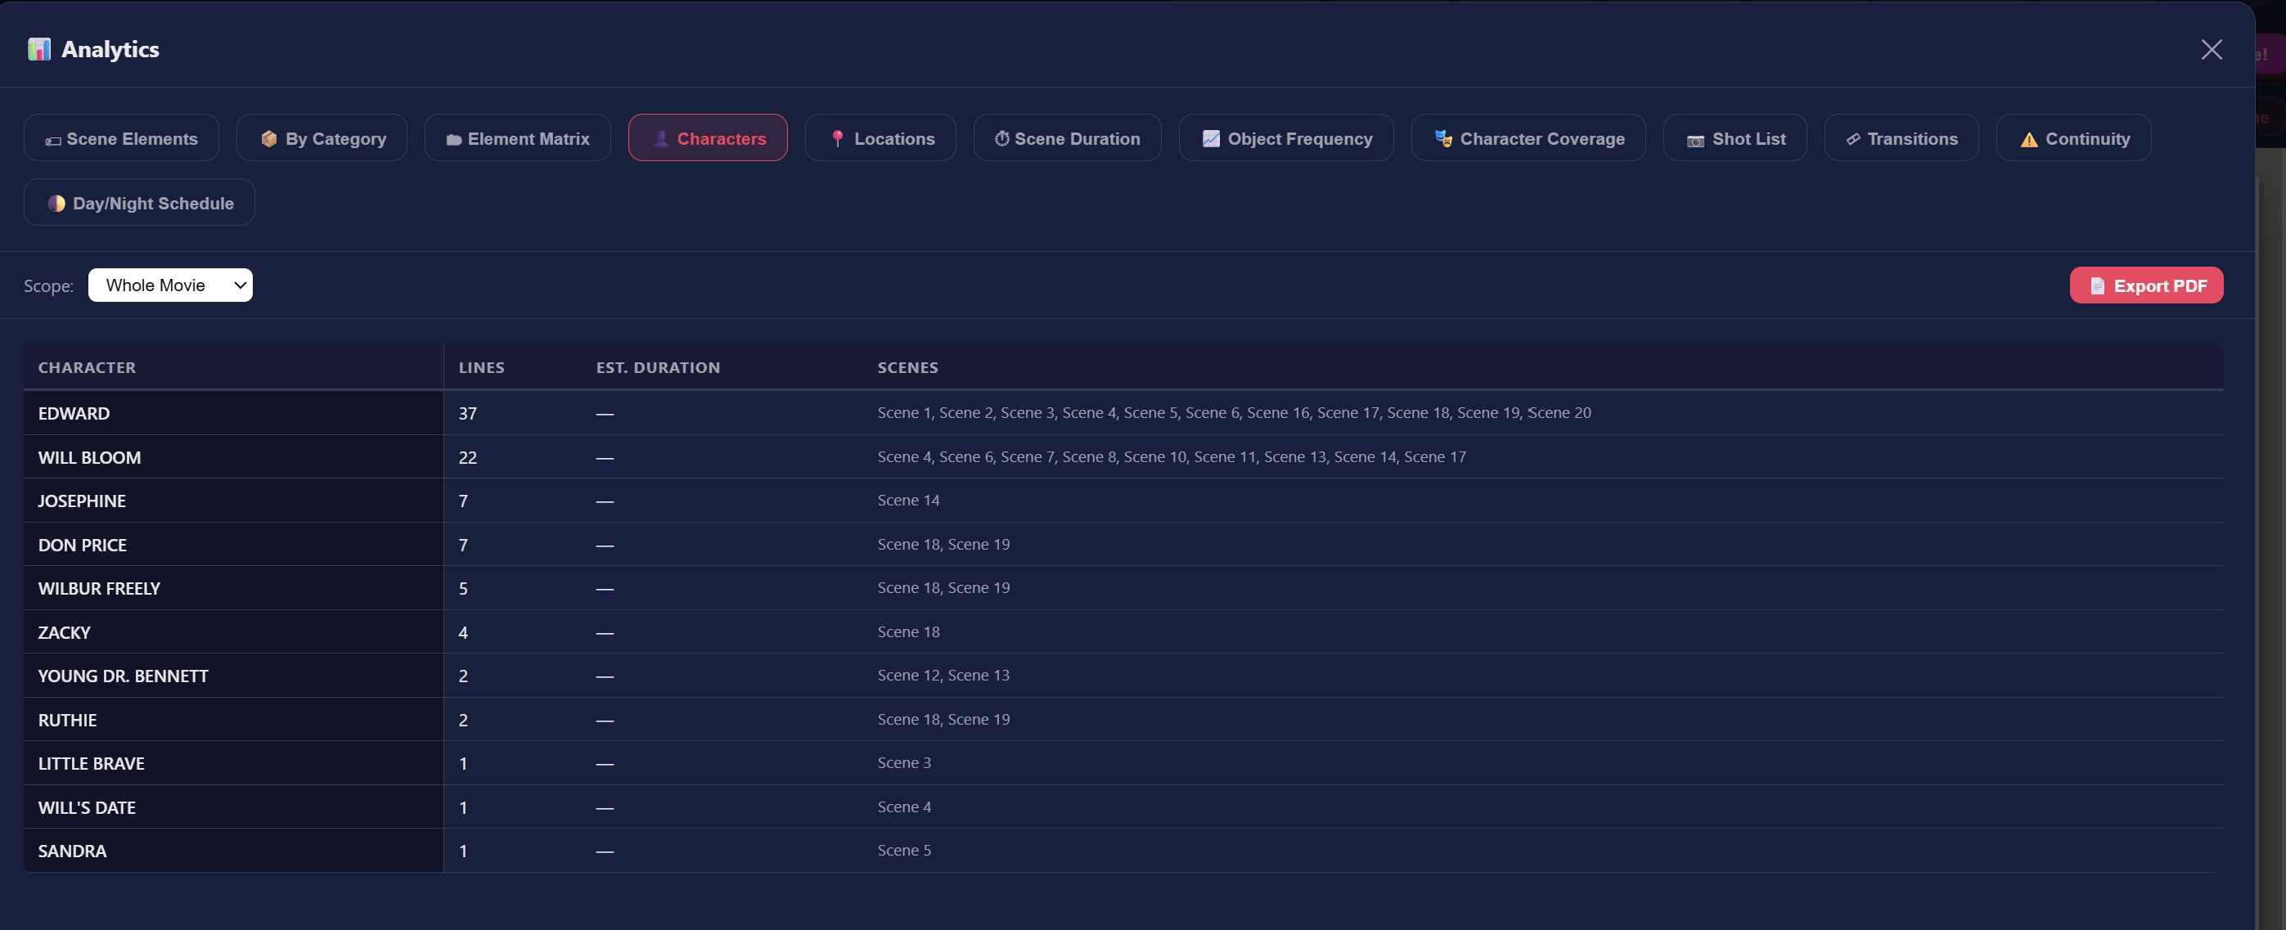Click the CHARACTER column header
The image size is (2286, 930).
87,367
